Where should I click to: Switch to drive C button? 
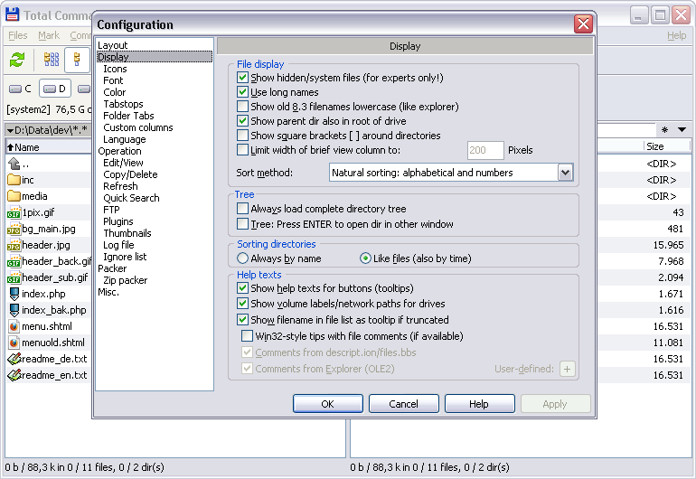click(21, 89)
